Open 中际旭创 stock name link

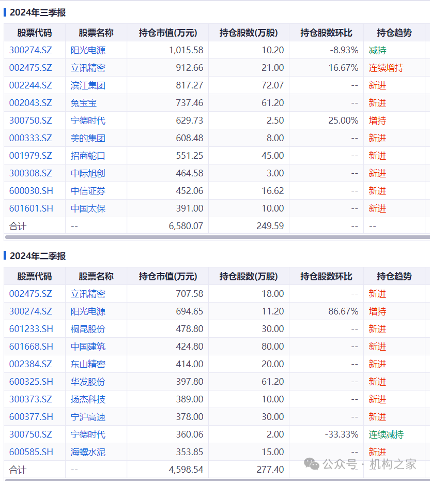[x=88, y=173]
